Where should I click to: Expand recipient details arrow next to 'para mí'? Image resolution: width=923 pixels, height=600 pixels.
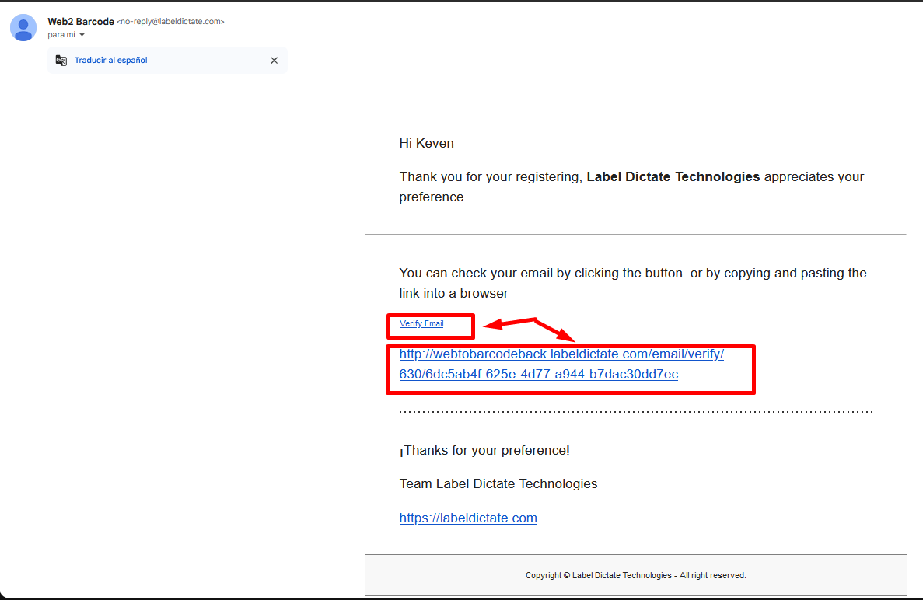82,35
